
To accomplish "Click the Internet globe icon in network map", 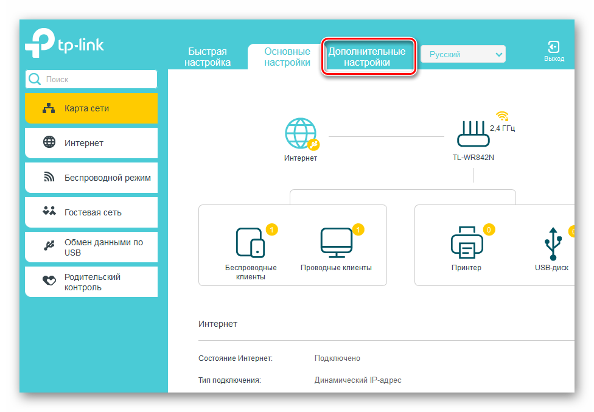I will pyautogui.click(x=301, y=134).
